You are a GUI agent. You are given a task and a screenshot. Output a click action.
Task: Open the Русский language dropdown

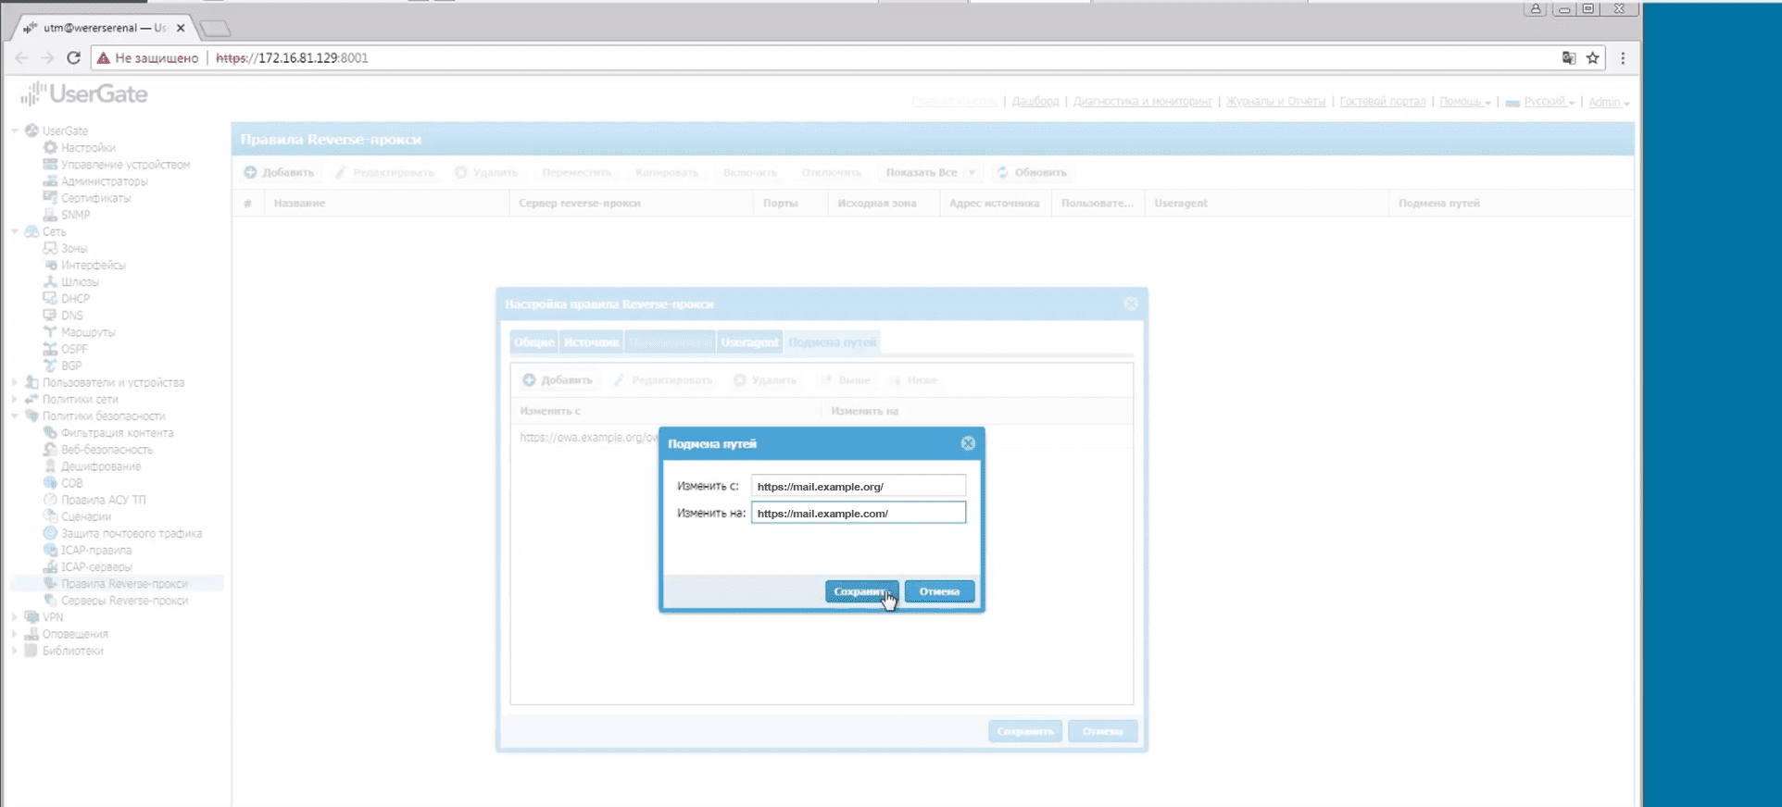1540,102
